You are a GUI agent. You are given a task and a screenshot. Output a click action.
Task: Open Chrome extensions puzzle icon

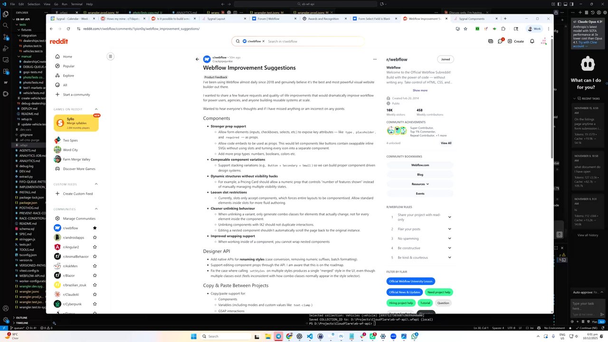point(503,28)
